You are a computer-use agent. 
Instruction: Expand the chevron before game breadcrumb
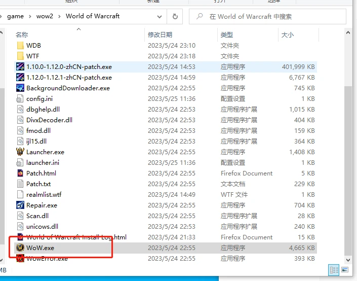(1, 16)
